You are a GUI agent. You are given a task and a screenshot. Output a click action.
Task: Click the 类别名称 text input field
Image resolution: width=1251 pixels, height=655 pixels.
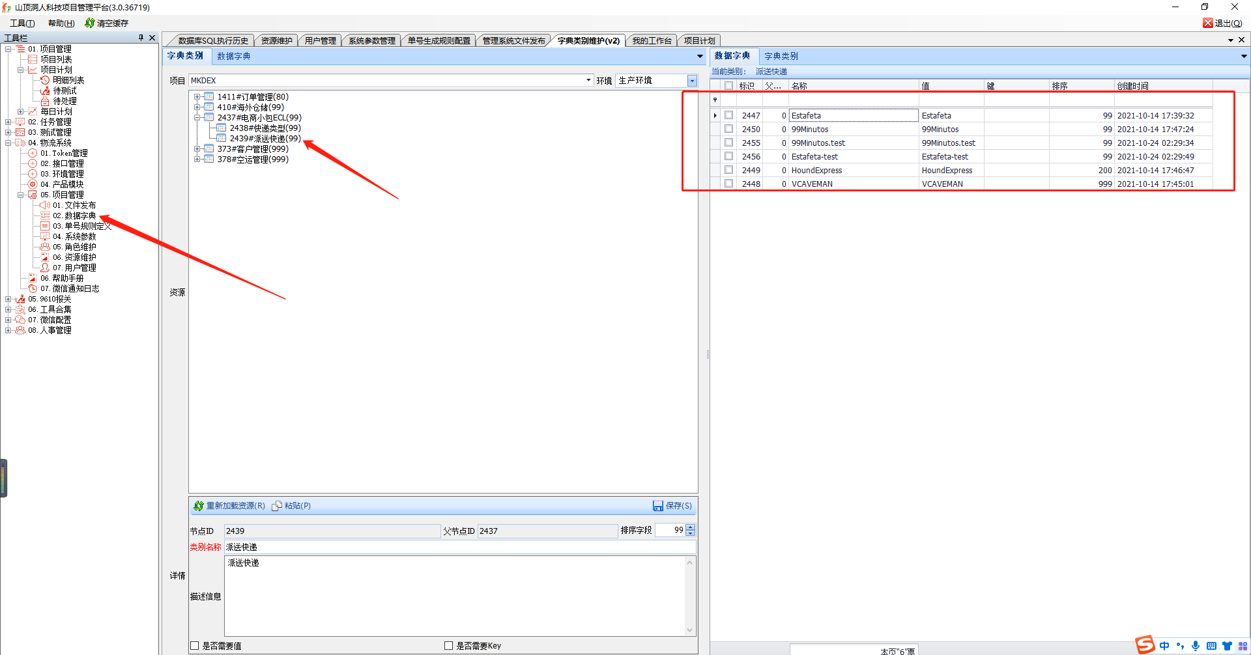coord(459,547)
